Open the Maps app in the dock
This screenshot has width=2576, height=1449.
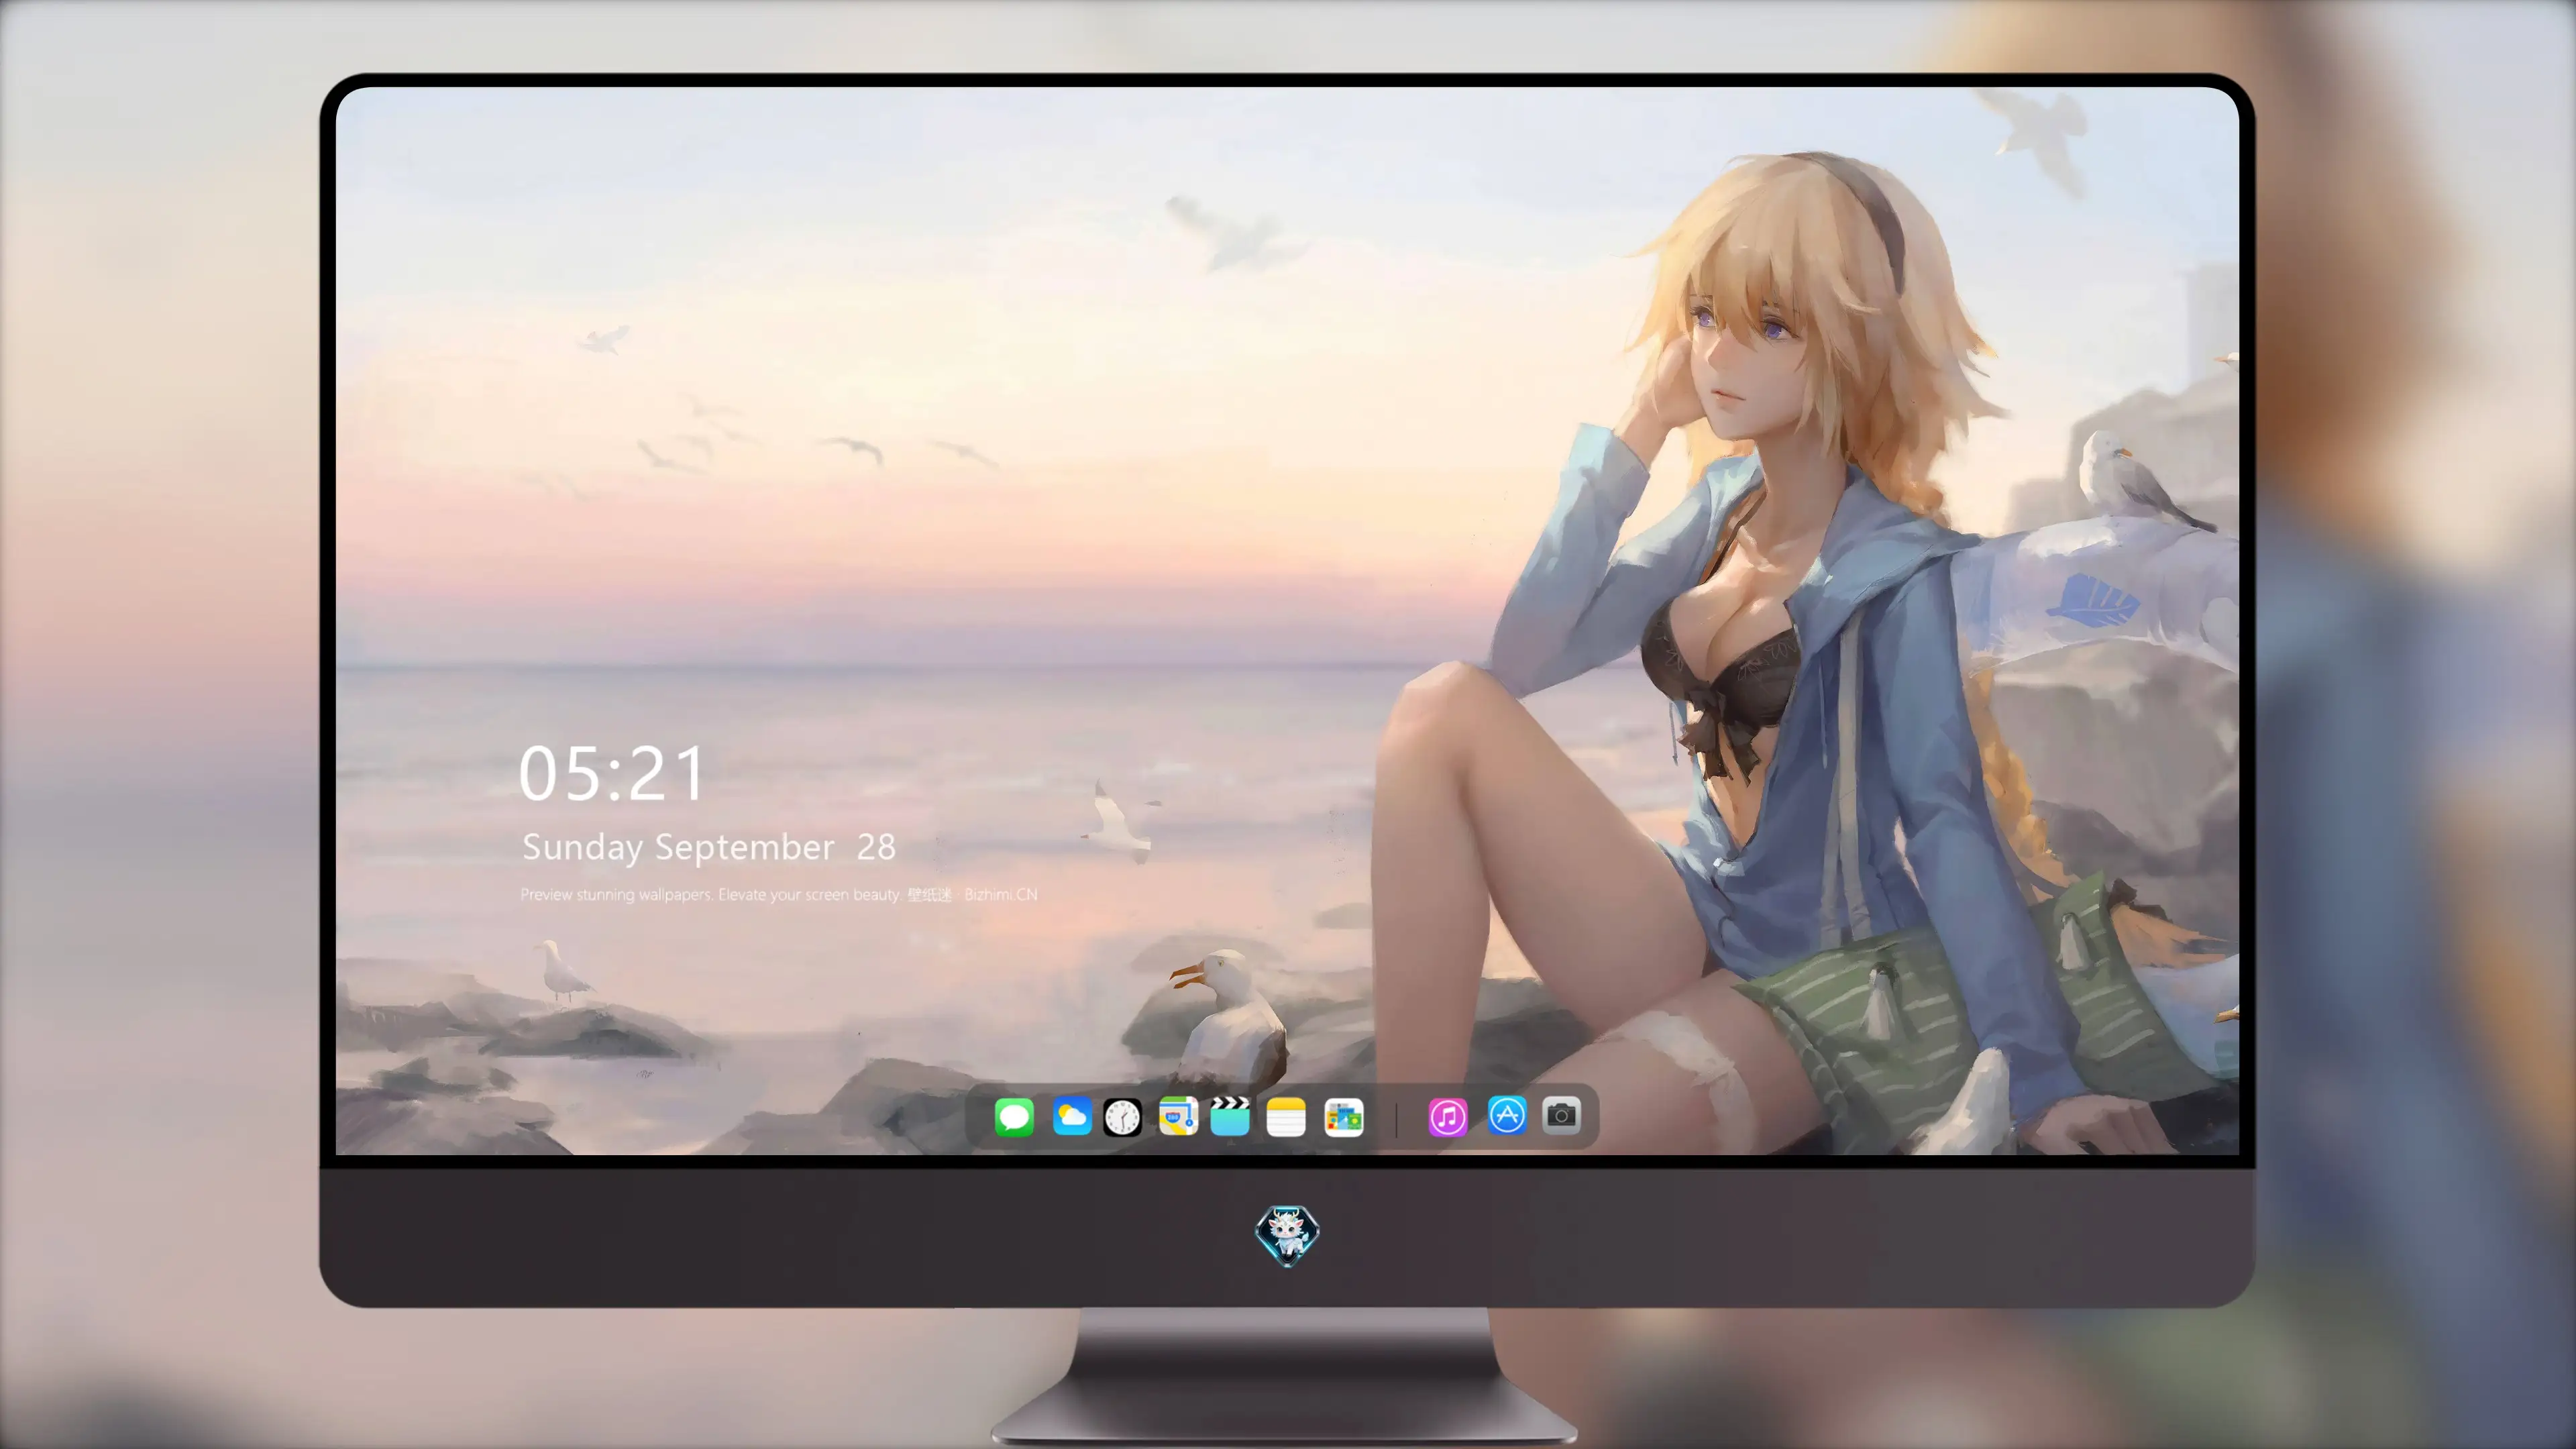pyautogui.click(x=1178, y=1116)
